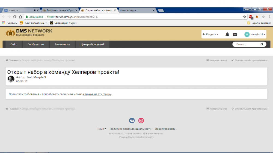Click top Непрочитанное link
273x153 pixels.
click(217, 60)
